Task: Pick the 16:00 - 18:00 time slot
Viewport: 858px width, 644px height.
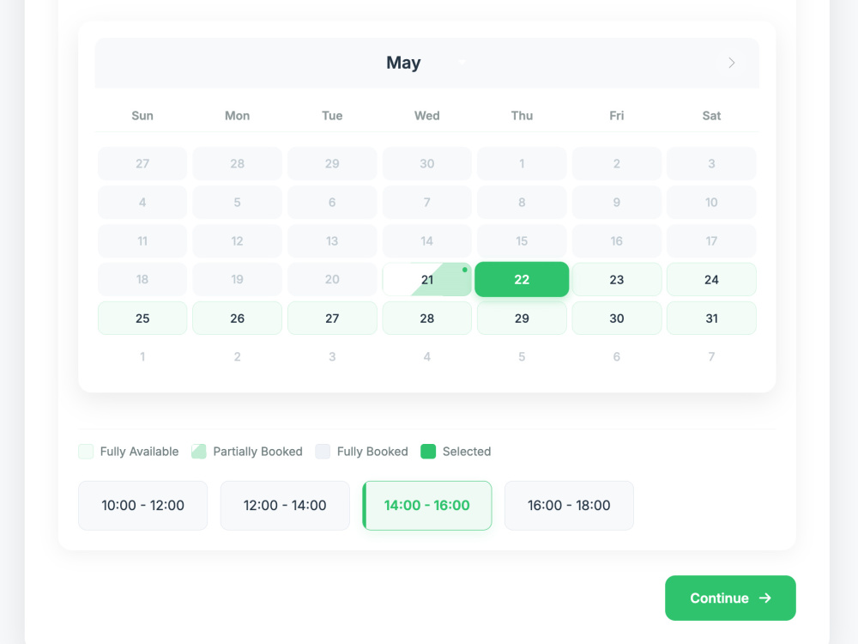Action: click(569, 506)
